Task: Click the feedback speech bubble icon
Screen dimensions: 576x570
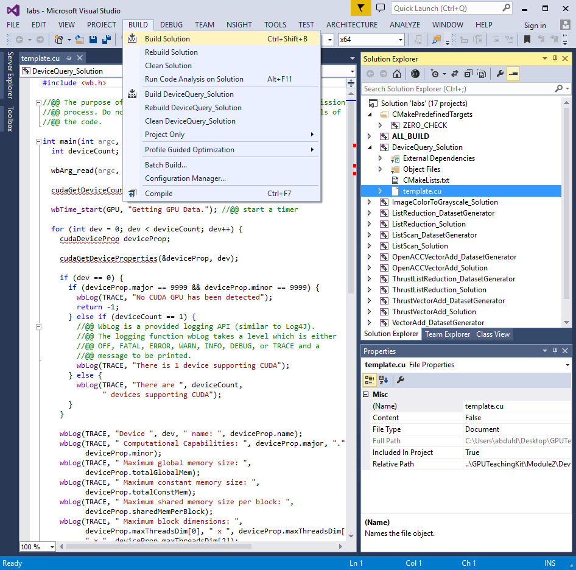Action: (x=381, y=8)
